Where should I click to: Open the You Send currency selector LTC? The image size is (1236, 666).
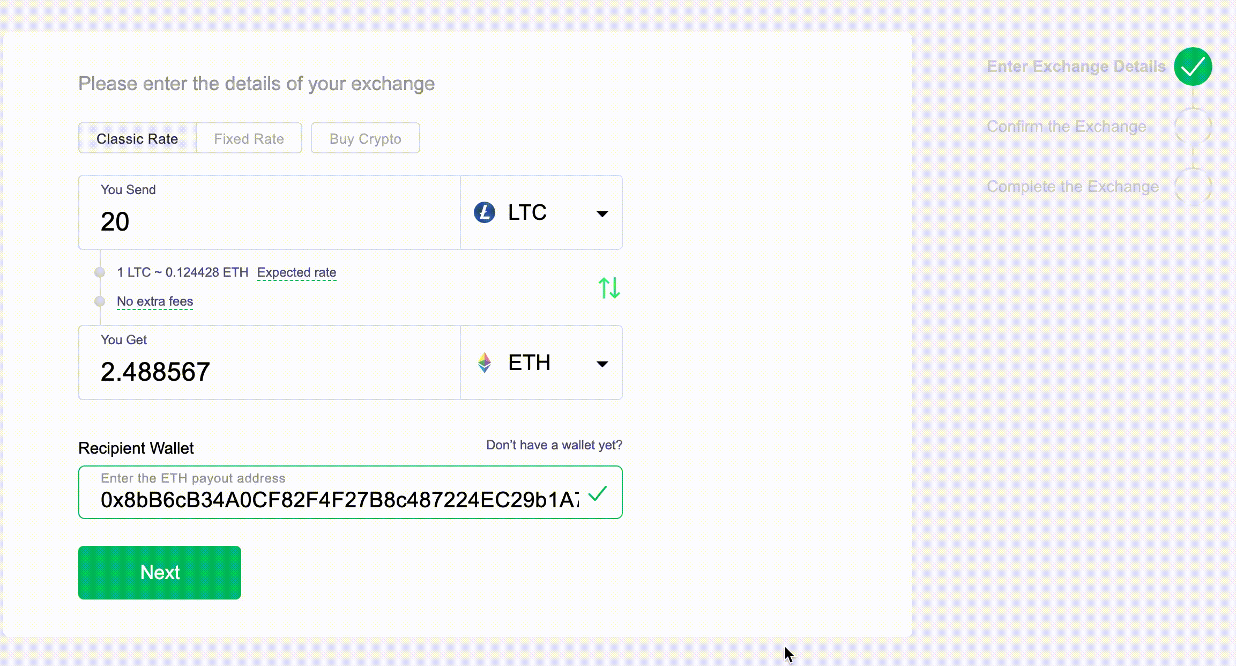coord(541,212)
